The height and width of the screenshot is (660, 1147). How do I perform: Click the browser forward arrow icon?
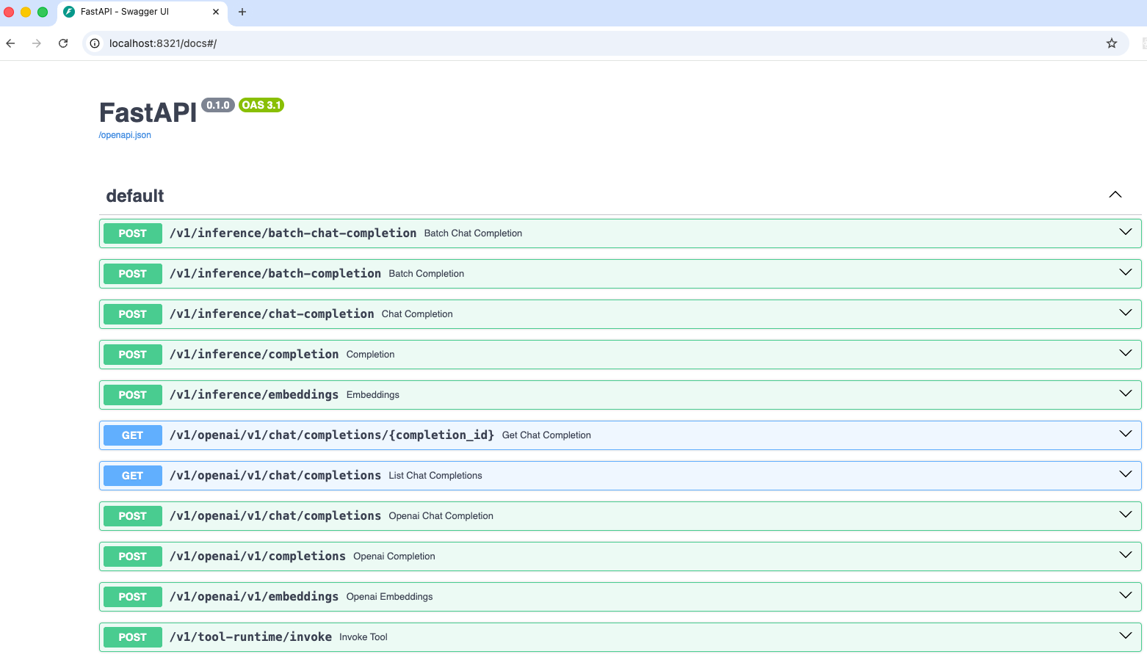pyautogui.click(x=37, y=43)
